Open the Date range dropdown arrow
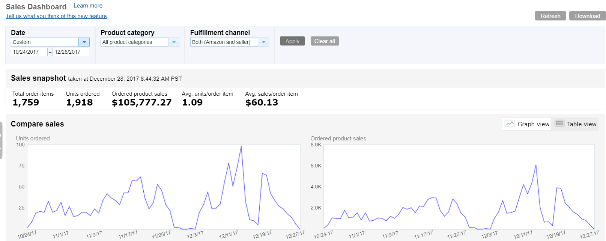This screenshot has width=606, height=241. pos(84,42)
